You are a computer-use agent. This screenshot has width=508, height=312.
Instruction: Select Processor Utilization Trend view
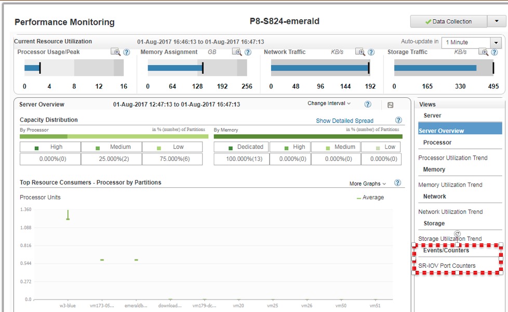(x=452, y=158)
